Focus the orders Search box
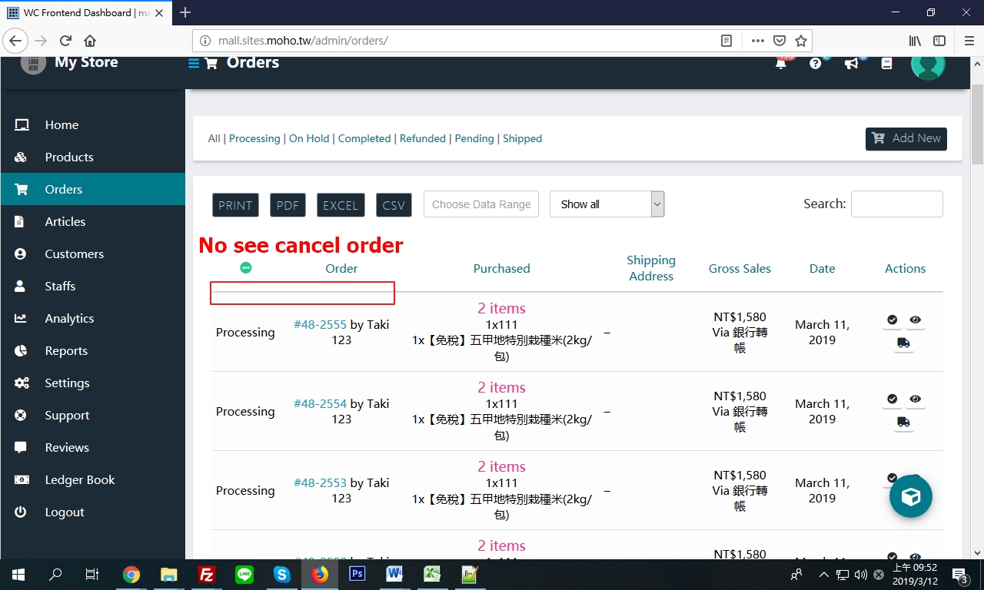984x590 pixels. [897, 204]
